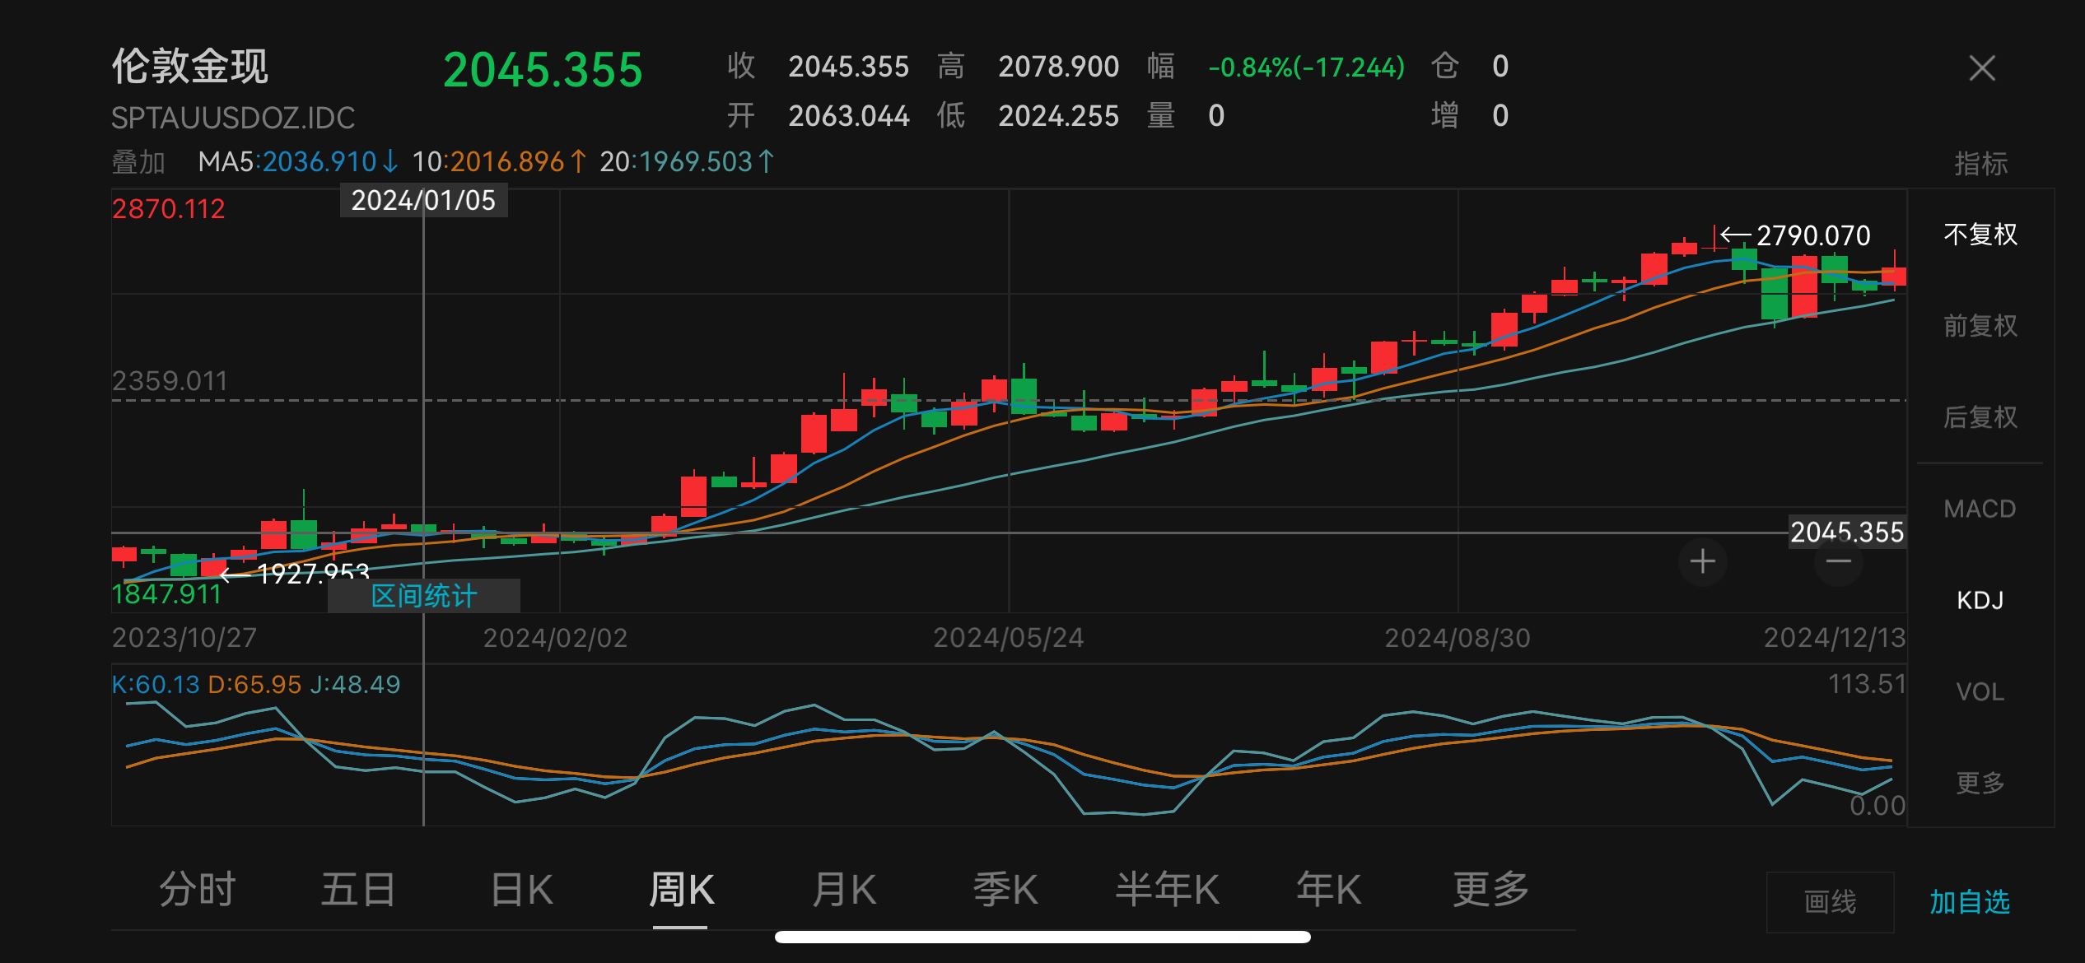Image resolution: width=2085 pixels, height=963 pixels.
Task: Switch indicator to MACD
Action: (x=1980, y=509)
